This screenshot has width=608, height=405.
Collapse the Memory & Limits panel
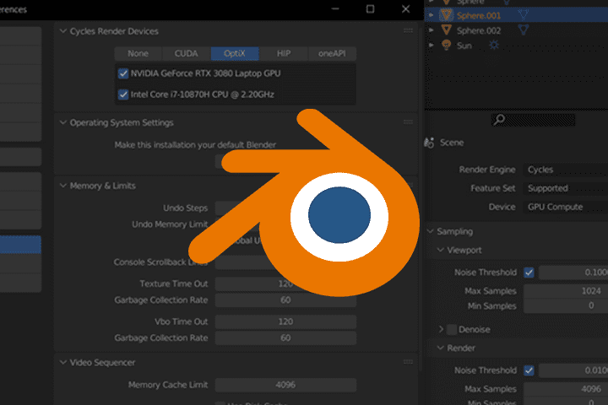coord(63,186)
